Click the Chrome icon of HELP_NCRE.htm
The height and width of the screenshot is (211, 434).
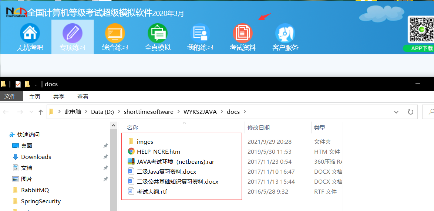pyautogui.click(x=131, y=152)
